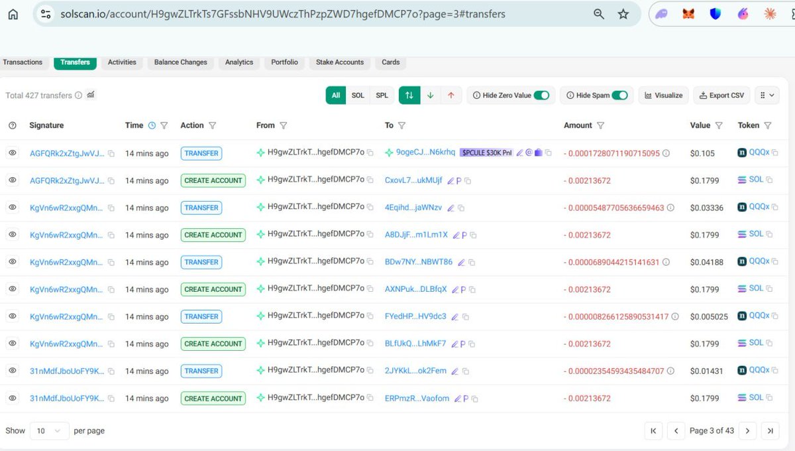This screenshot has height=451, width=795.
Task: Click the clock icon next to Time header
Action: click(x=152, y=125)
